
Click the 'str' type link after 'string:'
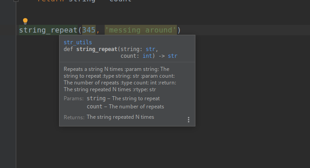pyautogui.click(x=150, y=49)
